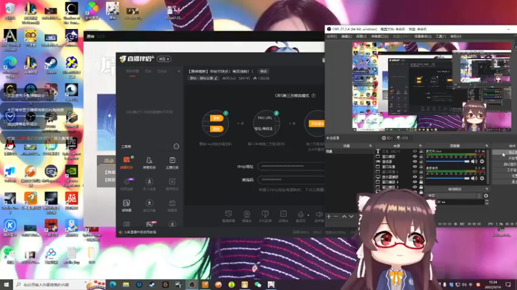Click the screen-share icon in the Live Companion bottom bar

click(x=228, y=214)
